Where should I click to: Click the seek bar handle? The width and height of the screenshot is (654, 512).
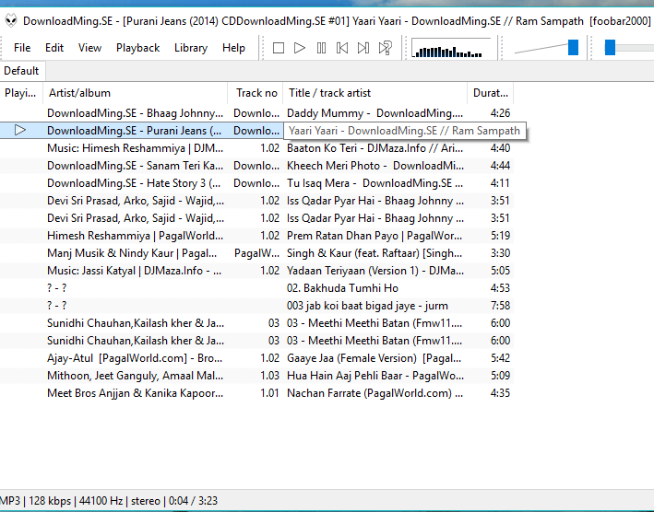coord(610,48)
